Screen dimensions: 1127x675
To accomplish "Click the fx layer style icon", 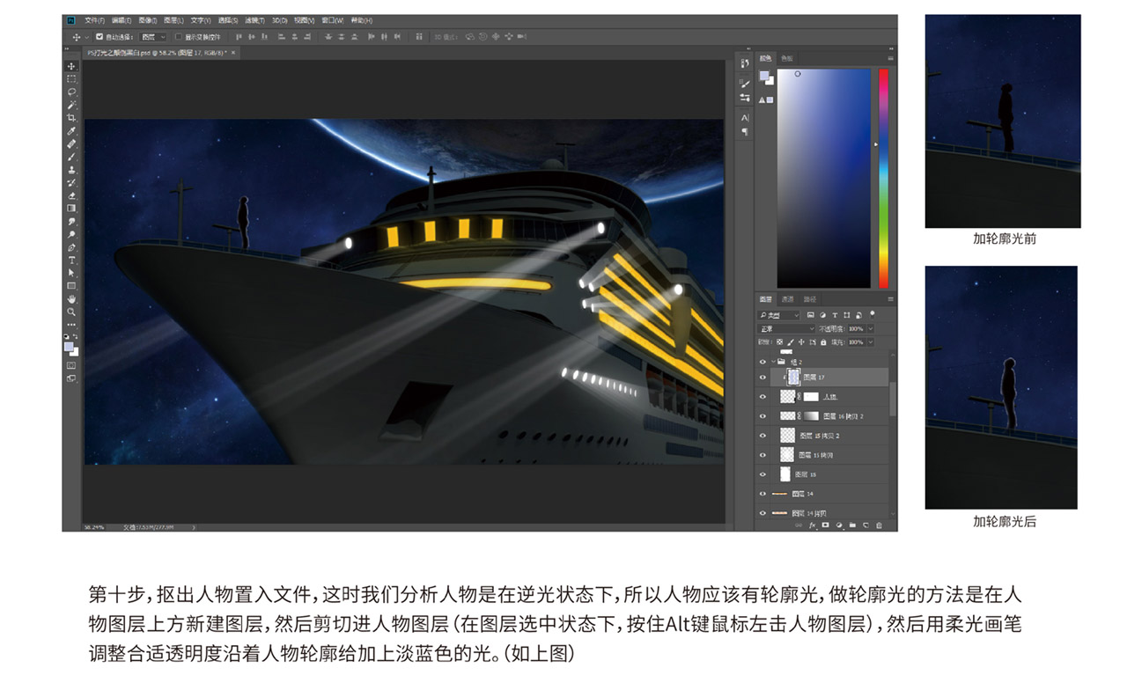I will [x=812, y=525].
